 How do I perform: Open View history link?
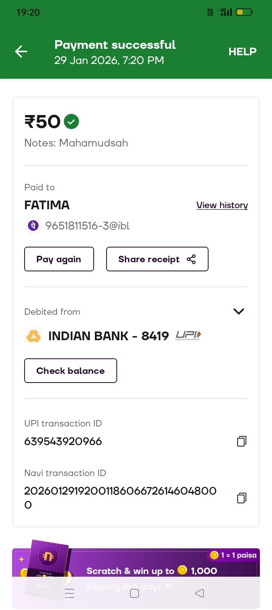pos(222,205)
